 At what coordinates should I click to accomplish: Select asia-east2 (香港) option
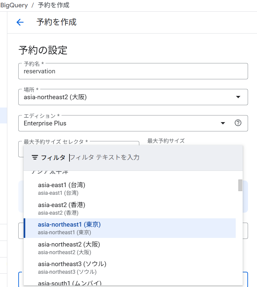(130, 208)
